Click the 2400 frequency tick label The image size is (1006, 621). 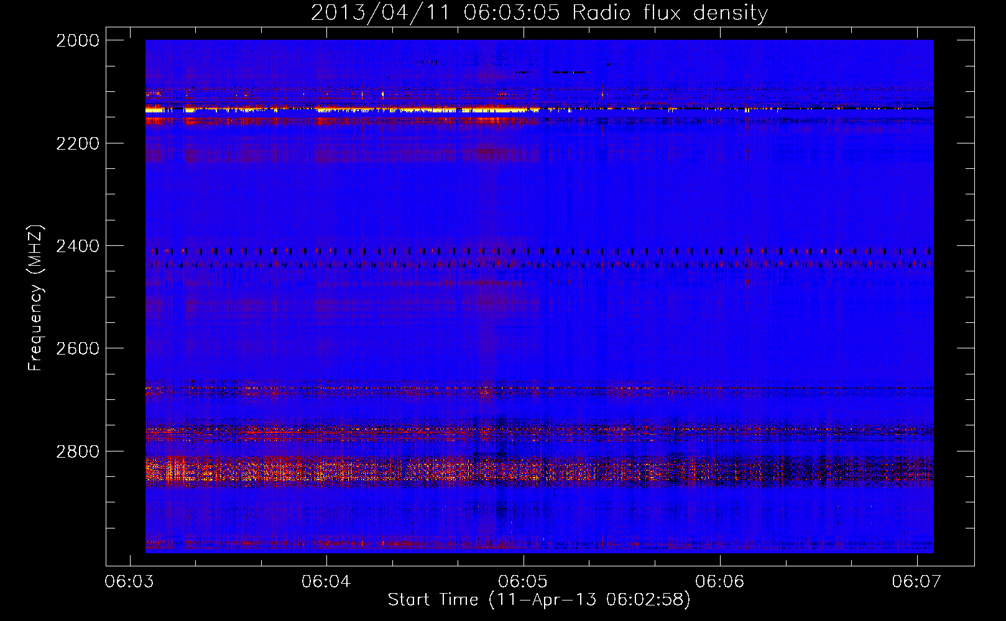pyautogui.click(x=78, y=246)
